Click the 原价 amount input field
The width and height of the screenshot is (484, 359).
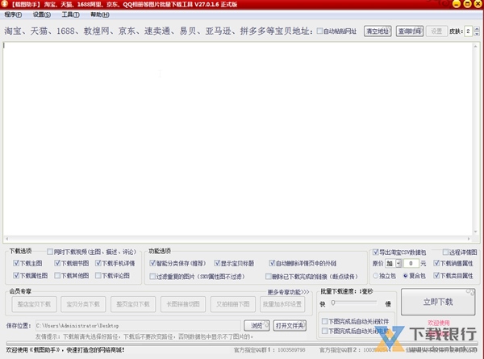(x=411, y=263)
